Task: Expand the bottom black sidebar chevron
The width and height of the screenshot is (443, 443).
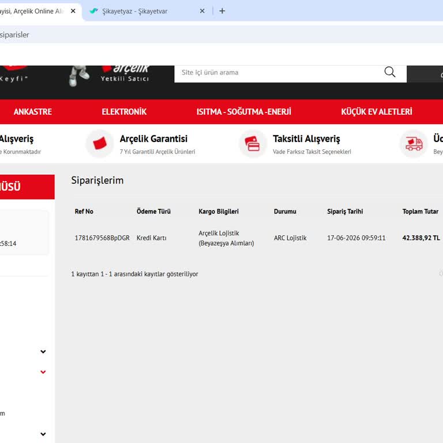Action: [43, 434]
